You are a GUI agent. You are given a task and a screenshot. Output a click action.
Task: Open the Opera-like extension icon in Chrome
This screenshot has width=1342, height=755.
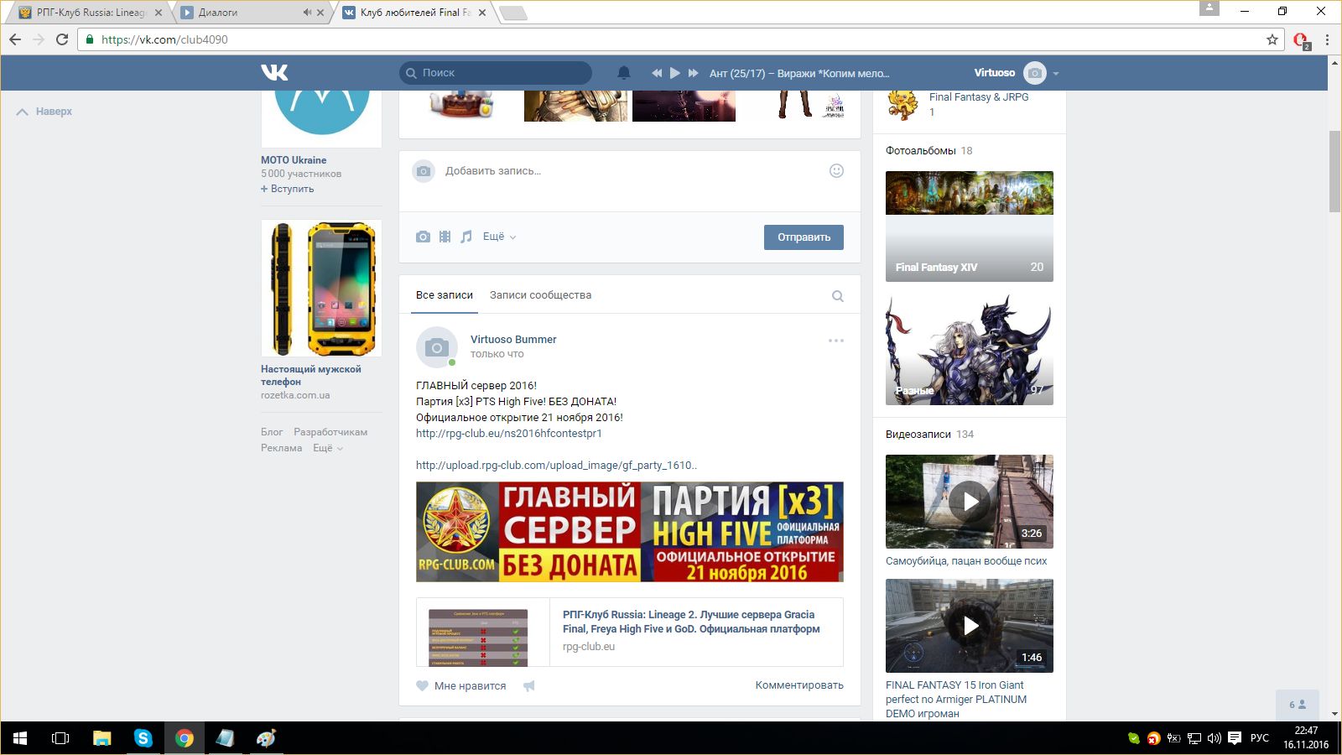click(1301, 40)
